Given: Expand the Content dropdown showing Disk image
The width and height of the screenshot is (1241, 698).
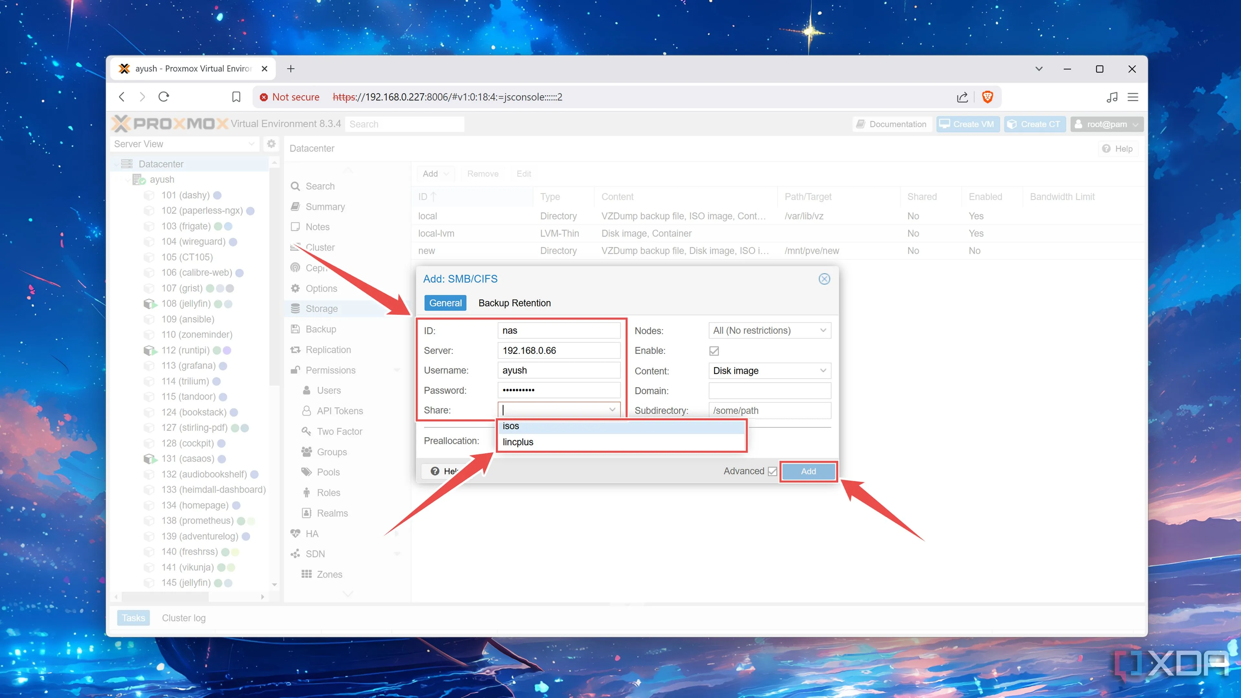Looking at the screenshot, I should pyautogui.click(x=823, y=370).
